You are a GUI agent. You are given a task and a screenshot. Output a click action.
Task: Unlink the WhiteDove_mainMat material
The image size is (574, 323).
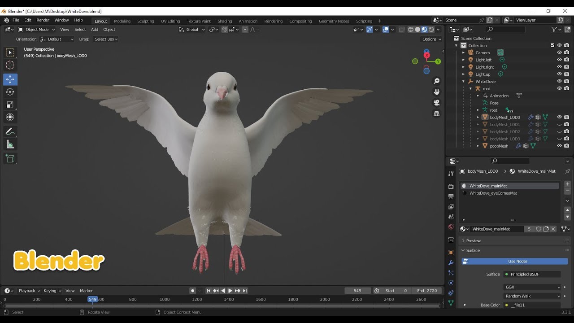pos(553,229)
